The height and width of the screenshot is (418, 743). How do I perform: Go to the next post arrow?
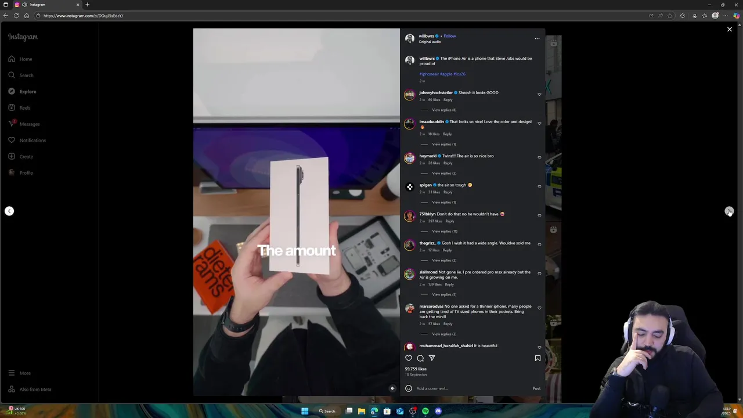(729, 211)
